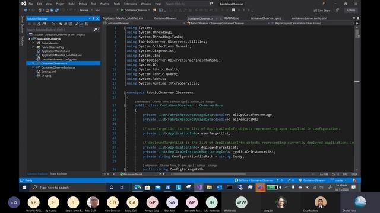Click the Windows taskbar search box
The height and width of the screenshot is (213, 380).
68,188
